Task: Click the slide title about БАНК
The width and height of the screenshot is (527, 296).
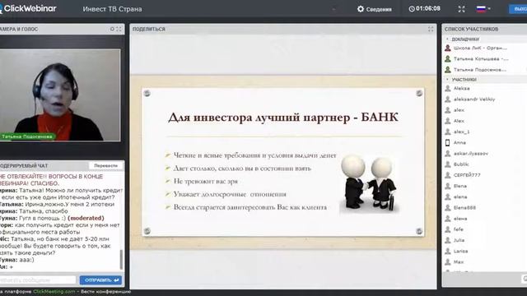Action: [283, 117]
